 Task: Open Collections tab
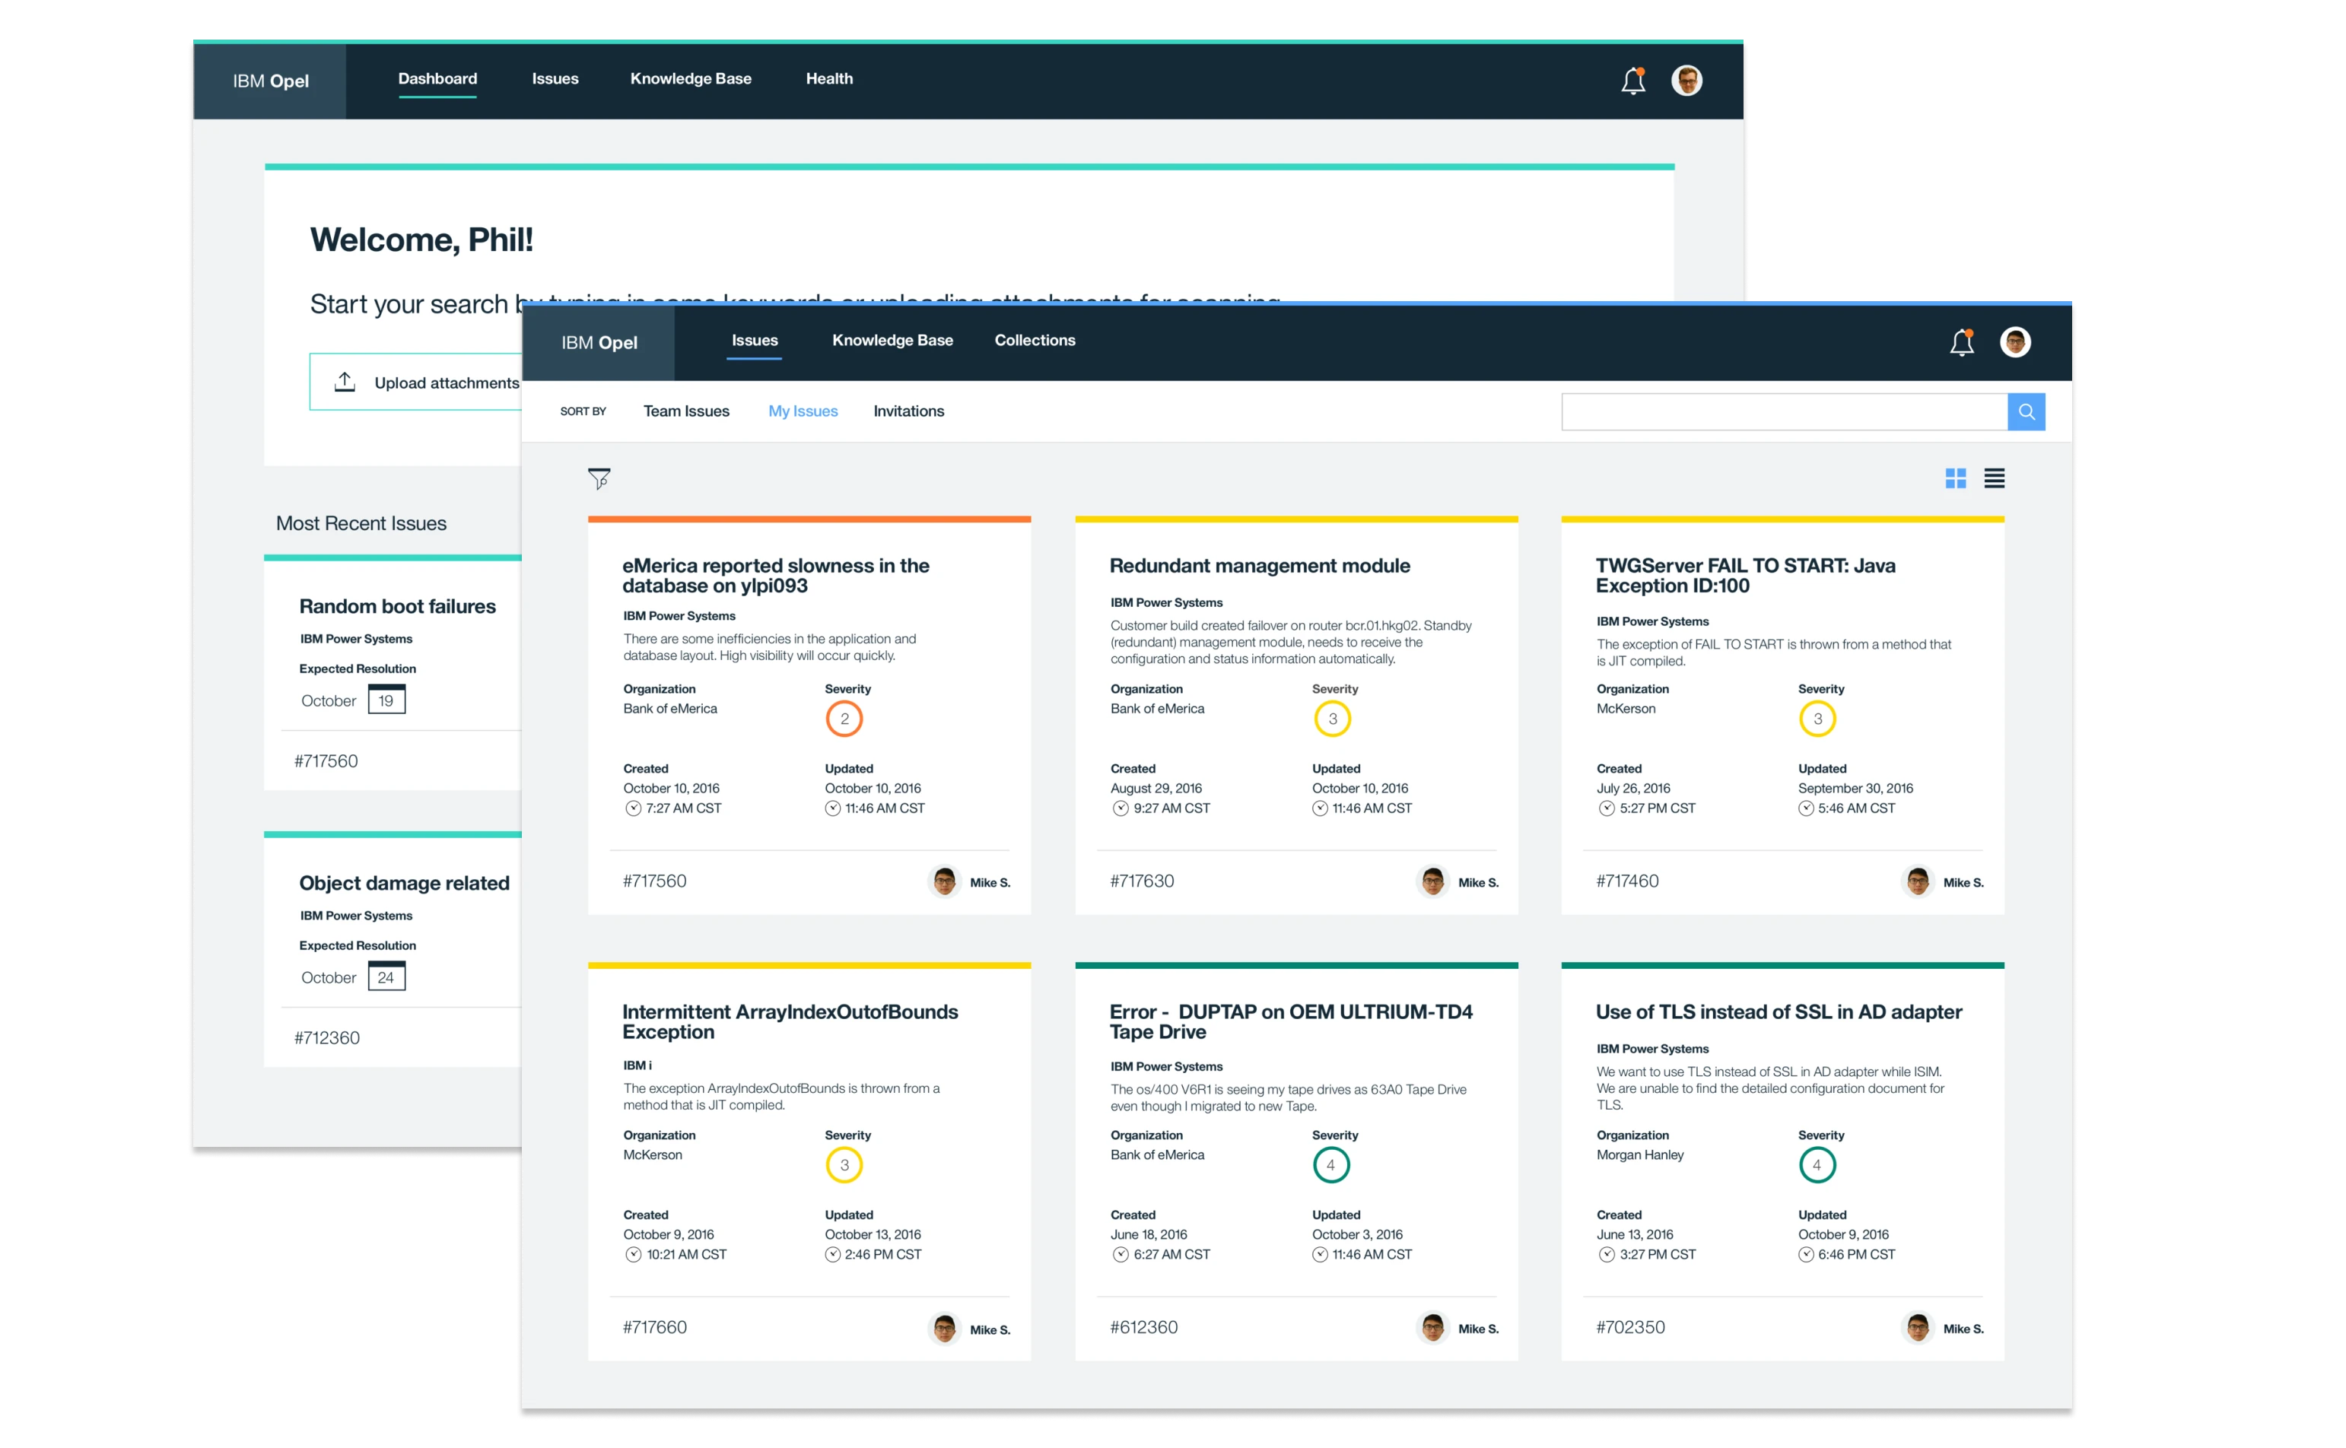(1035, 340)
